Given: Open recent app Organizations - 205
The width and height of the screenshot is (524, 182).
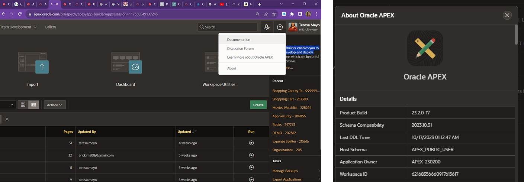Looking at the screenshot, I should (287, 150).
